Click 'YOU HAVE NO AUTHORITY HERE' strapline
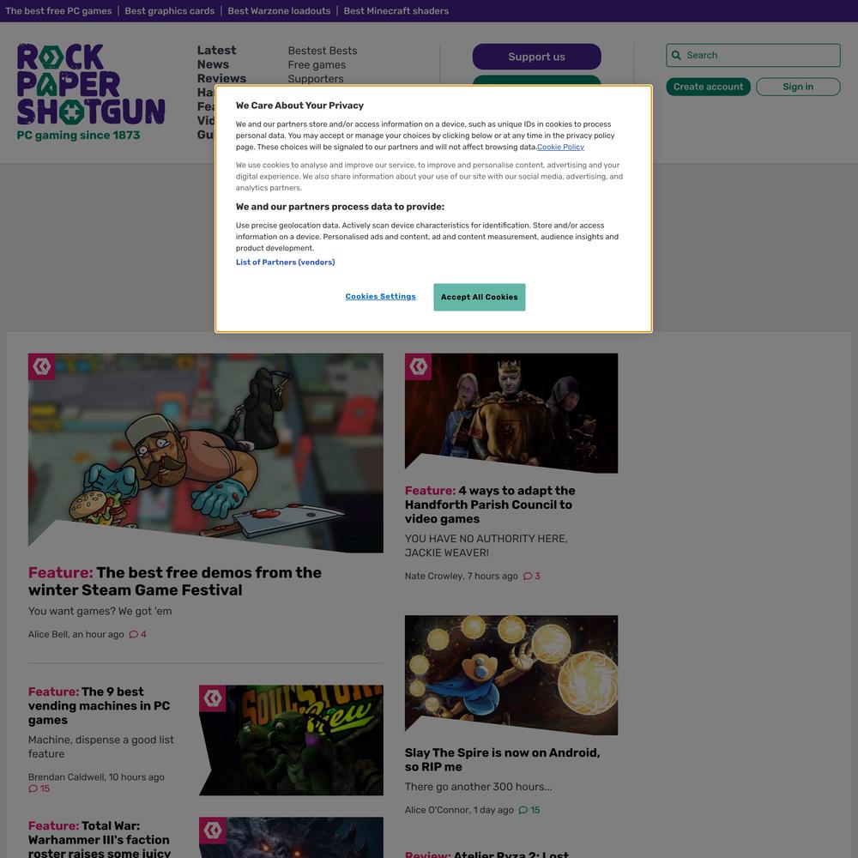 point(486,546)
